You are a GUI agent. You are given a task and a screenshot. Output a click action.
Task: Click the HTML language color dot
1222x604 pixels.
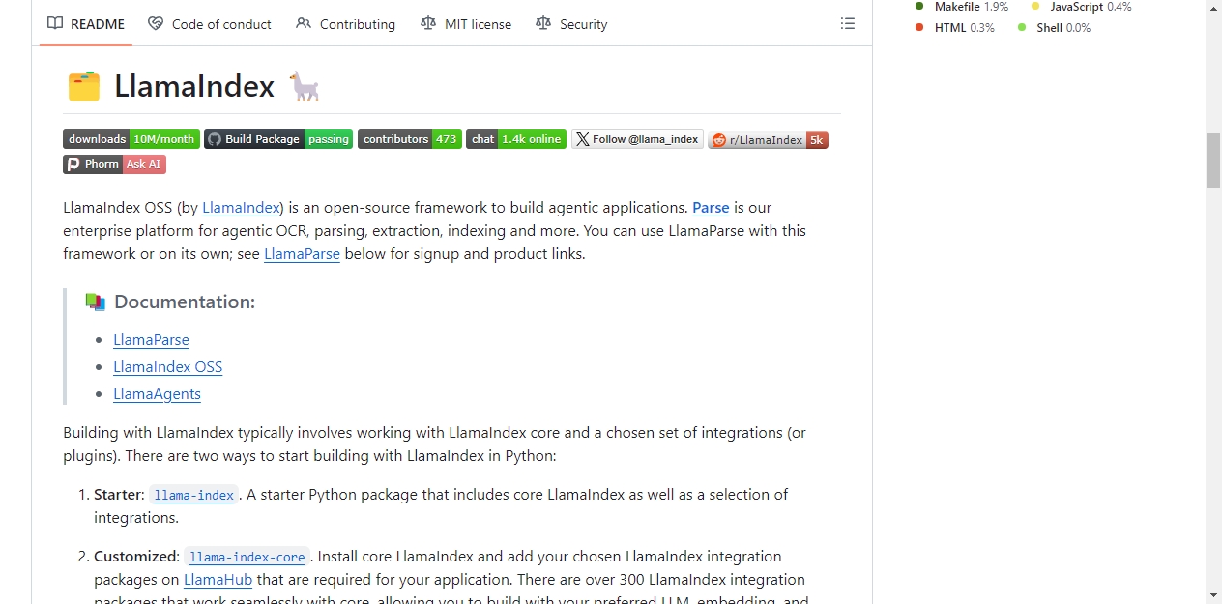coord(919,27)
